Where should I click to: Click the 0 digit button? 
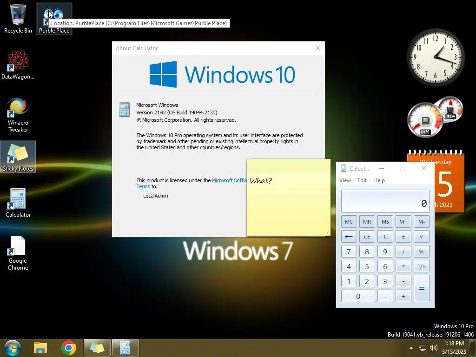(x=358, y=296)
